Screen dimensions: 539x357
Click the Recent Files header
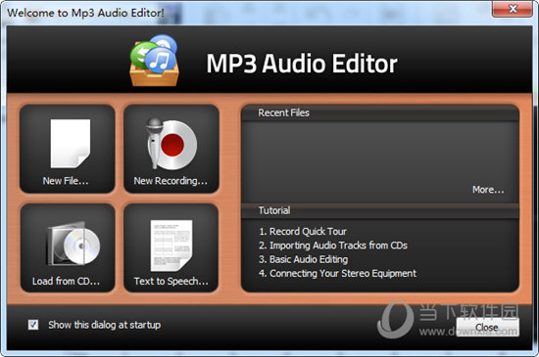coord(283,112)
